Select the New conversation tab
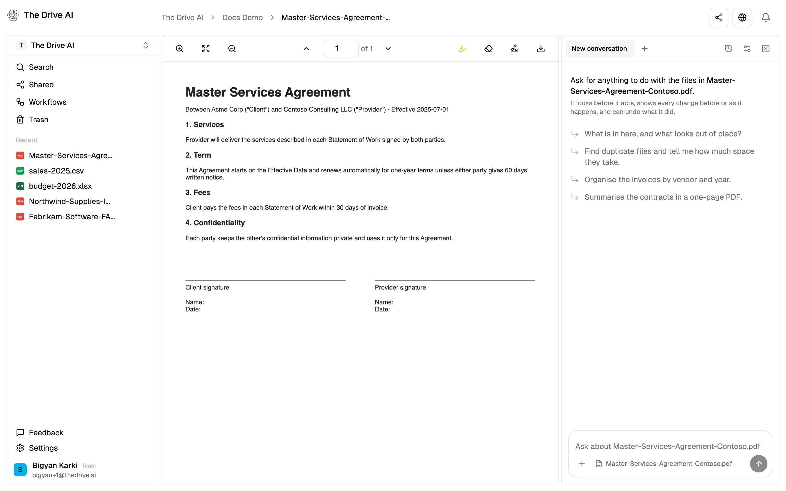Image resolution: width=786 pixels, height=491 pixels. (600, 49)
